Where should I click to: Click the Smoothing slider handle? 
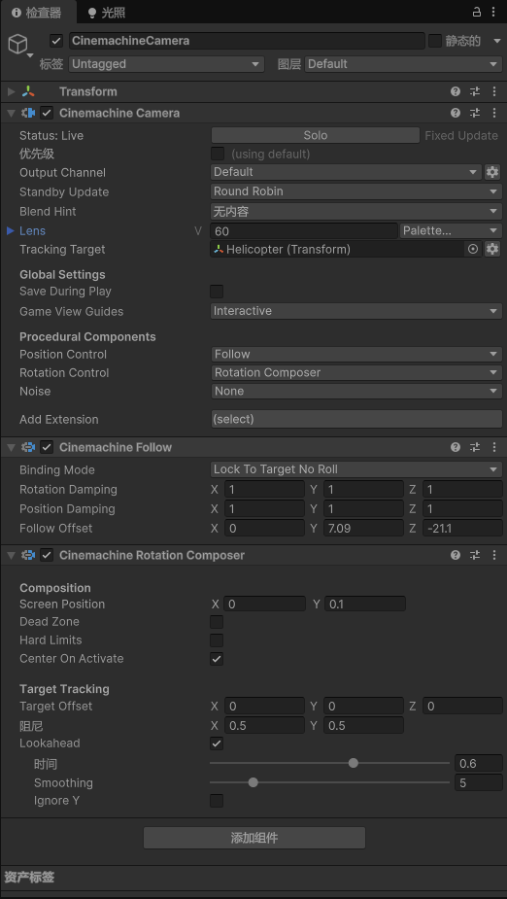pyautogui.click(x=253, y=782)
